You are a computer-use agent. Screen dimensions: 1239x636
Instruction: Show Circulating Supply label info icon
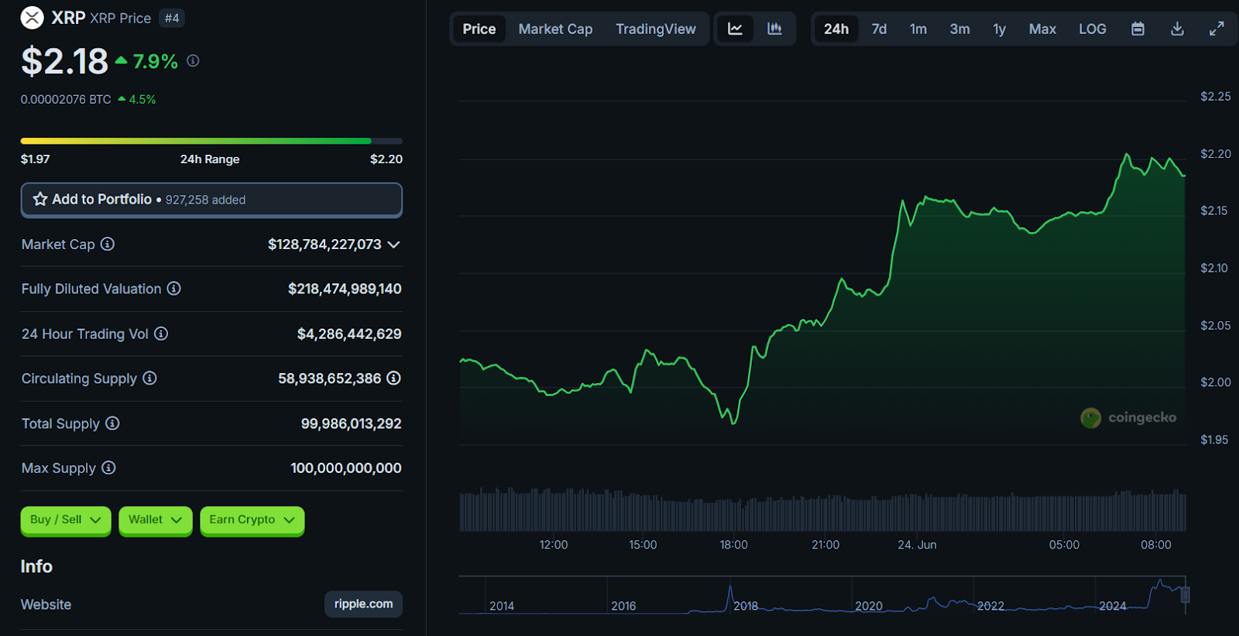click(149, 378)
